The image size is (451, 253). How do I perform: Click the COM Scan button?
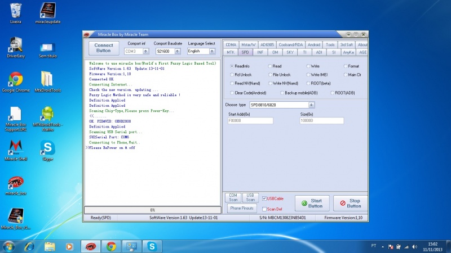[x=233, y=197]
